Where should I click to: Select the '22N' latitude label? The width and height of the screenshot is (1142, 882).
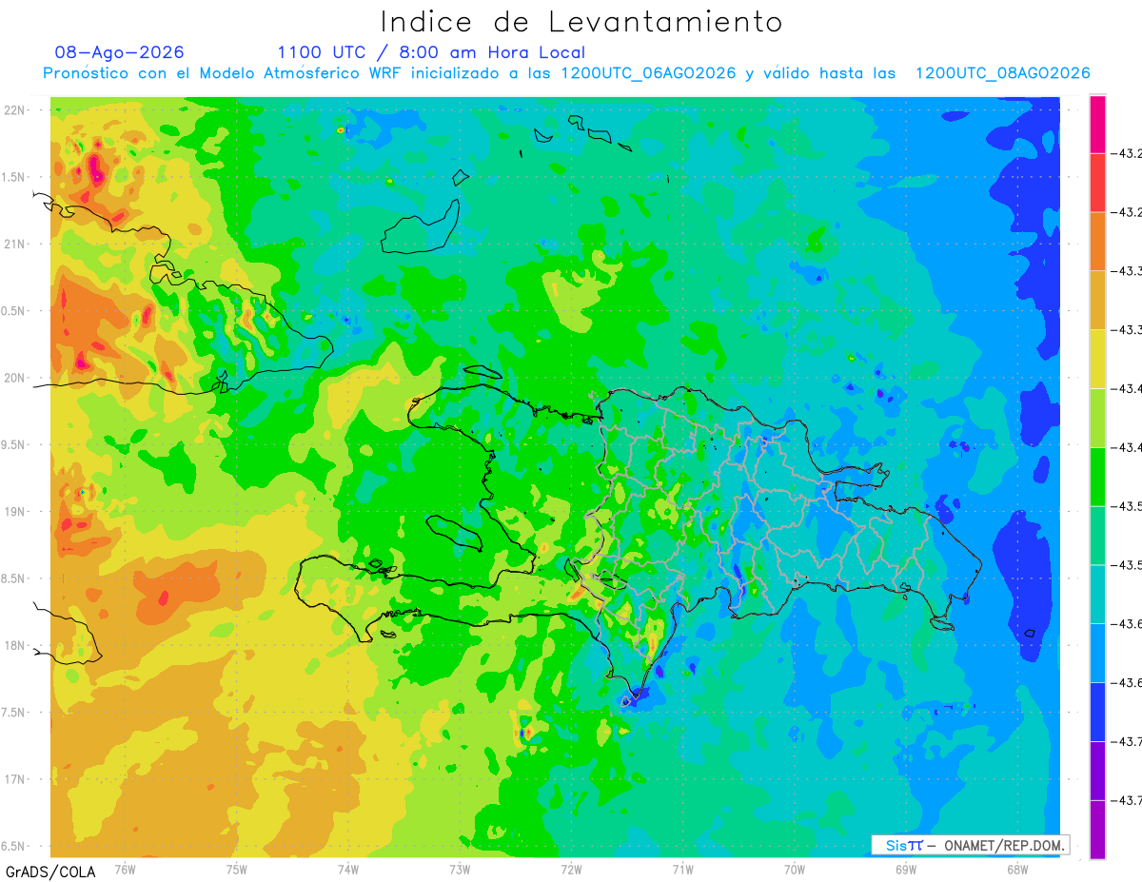[13, 110]
